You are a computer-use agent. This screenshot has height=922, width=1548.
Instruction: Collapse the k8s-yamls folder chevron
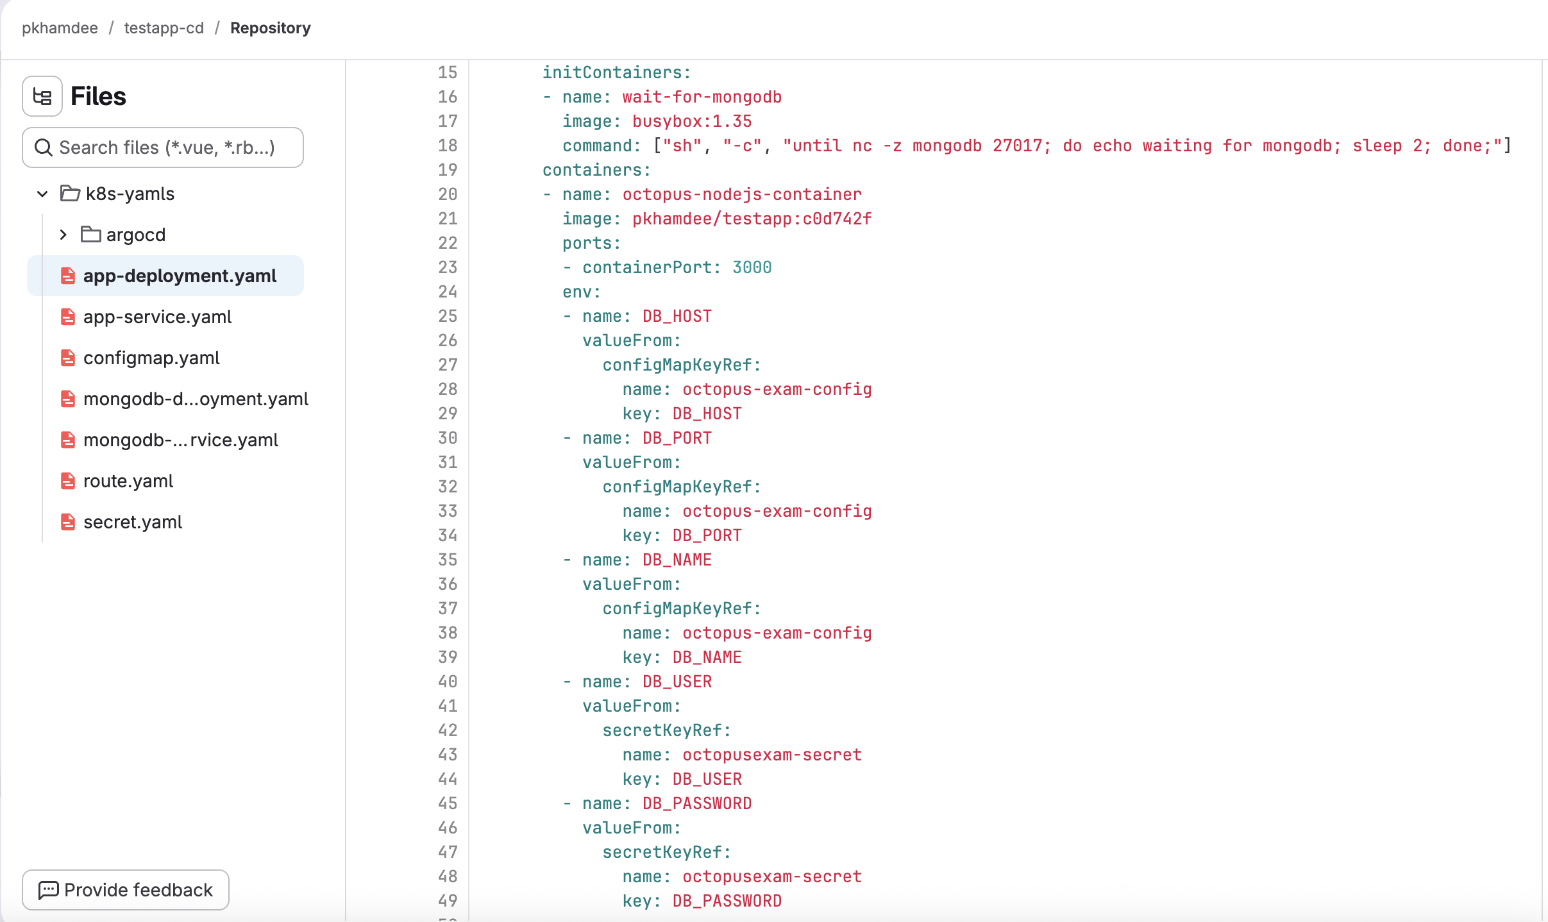point(42,194)
